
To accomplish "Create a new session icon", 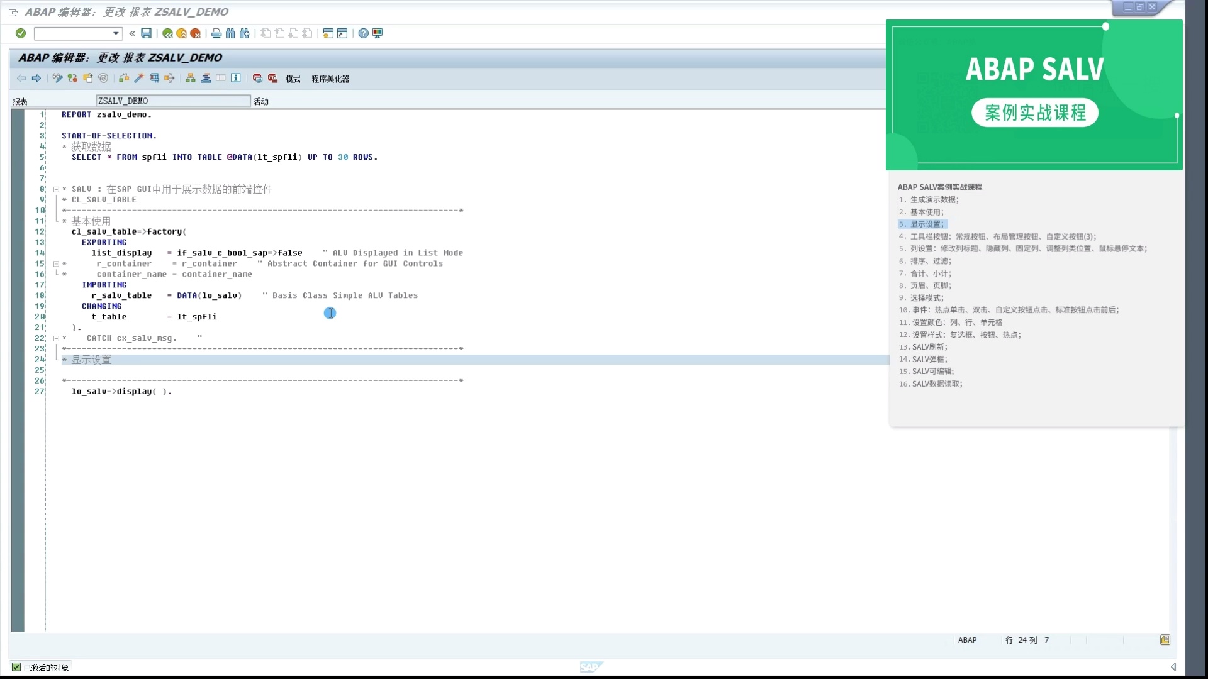I will click(x=328, y=33).
